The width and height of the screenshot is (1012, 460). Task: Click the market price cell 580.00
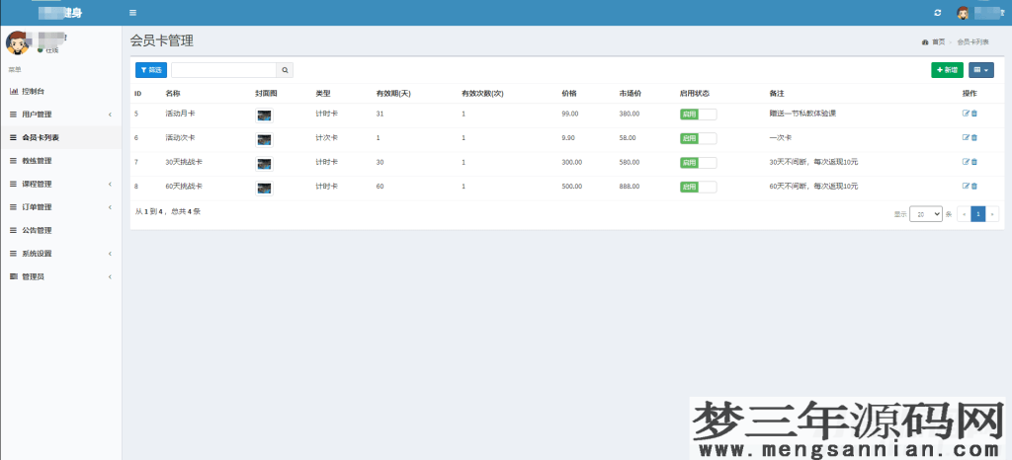coord(630,162)
